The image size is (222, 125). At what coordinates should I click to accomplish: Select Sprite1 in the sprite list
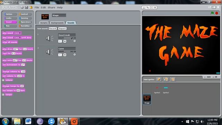(x=157, y=90)
